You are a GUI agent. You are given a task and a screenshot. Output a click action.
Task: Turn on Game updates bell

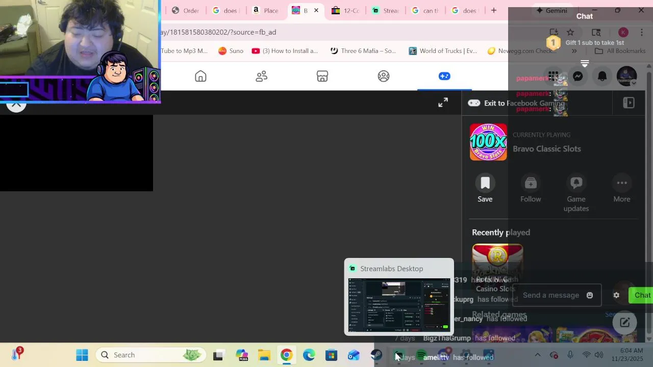pos(576,194)
